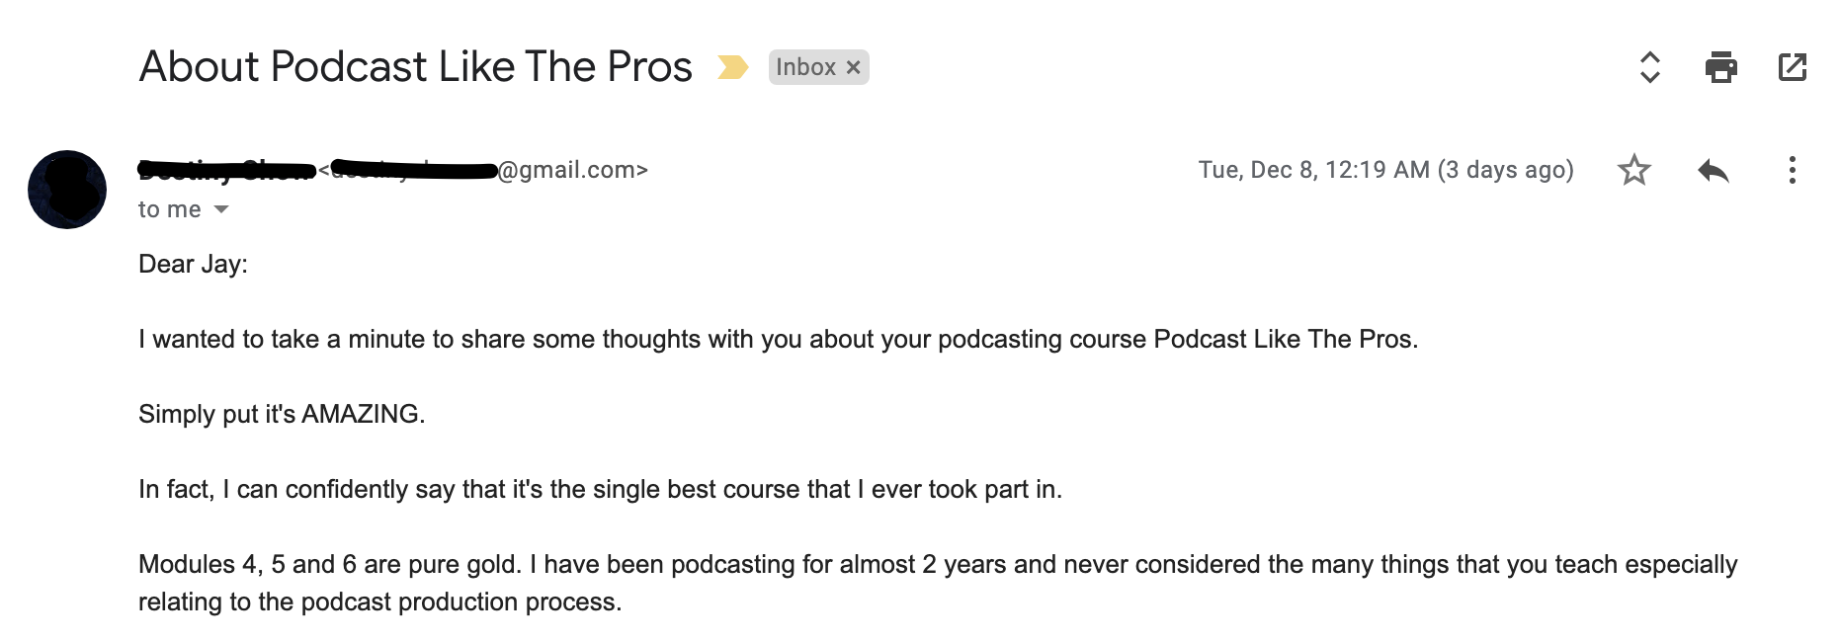Viewport: 1840px width, 642px height.
Task: Click the sentence starting 'In fact, I can confidently'
Action: click(600, 489)
